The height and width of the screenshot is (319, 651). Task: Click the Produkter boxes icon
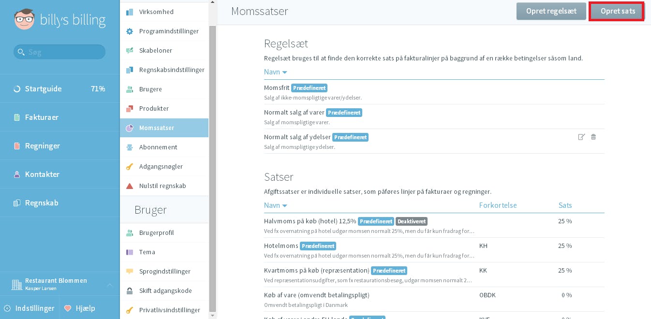[x=130, y=109]
